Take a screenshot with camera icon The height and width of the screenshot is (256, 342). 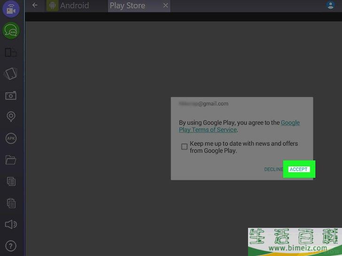(11, 95)
